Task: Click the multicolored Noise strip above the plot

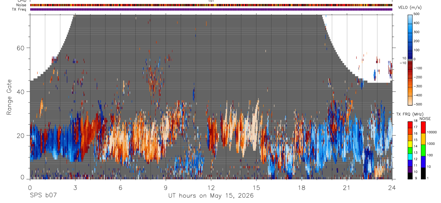Action: click(211, 5)
